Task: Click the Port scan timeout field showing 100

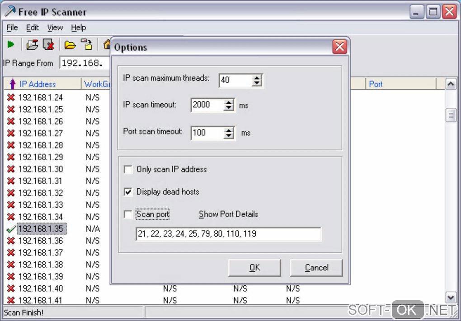Action: click(x=207, y=133)
